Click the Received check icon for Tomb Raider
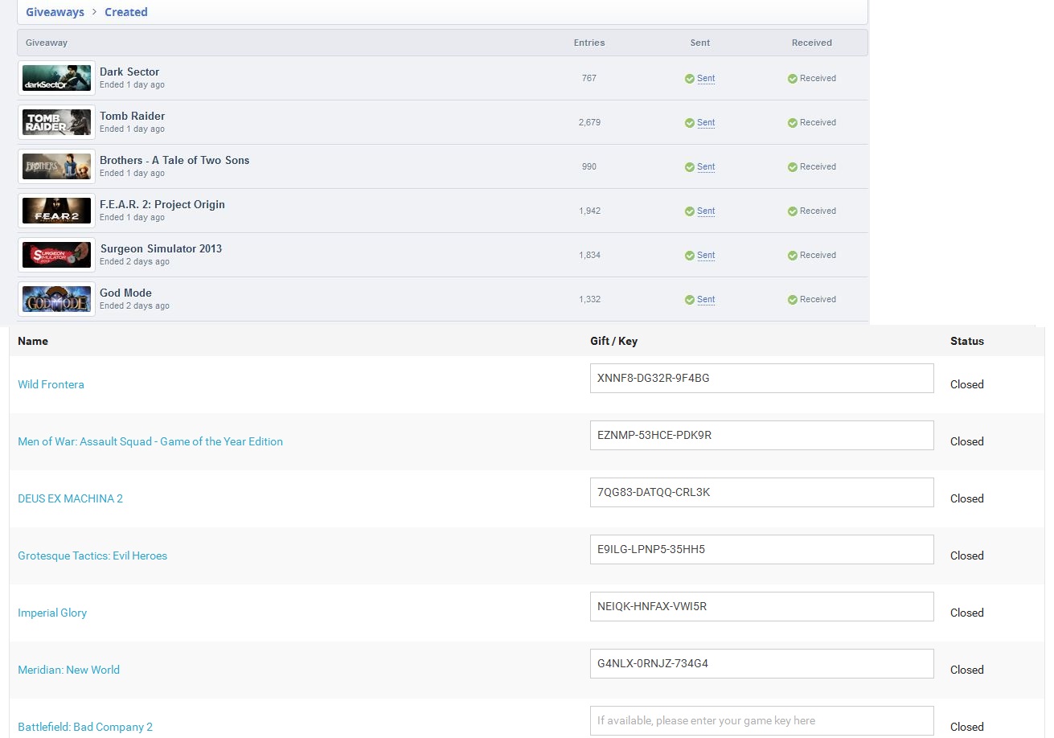Screen dimensions: 1054x738 tap(792, 123)
